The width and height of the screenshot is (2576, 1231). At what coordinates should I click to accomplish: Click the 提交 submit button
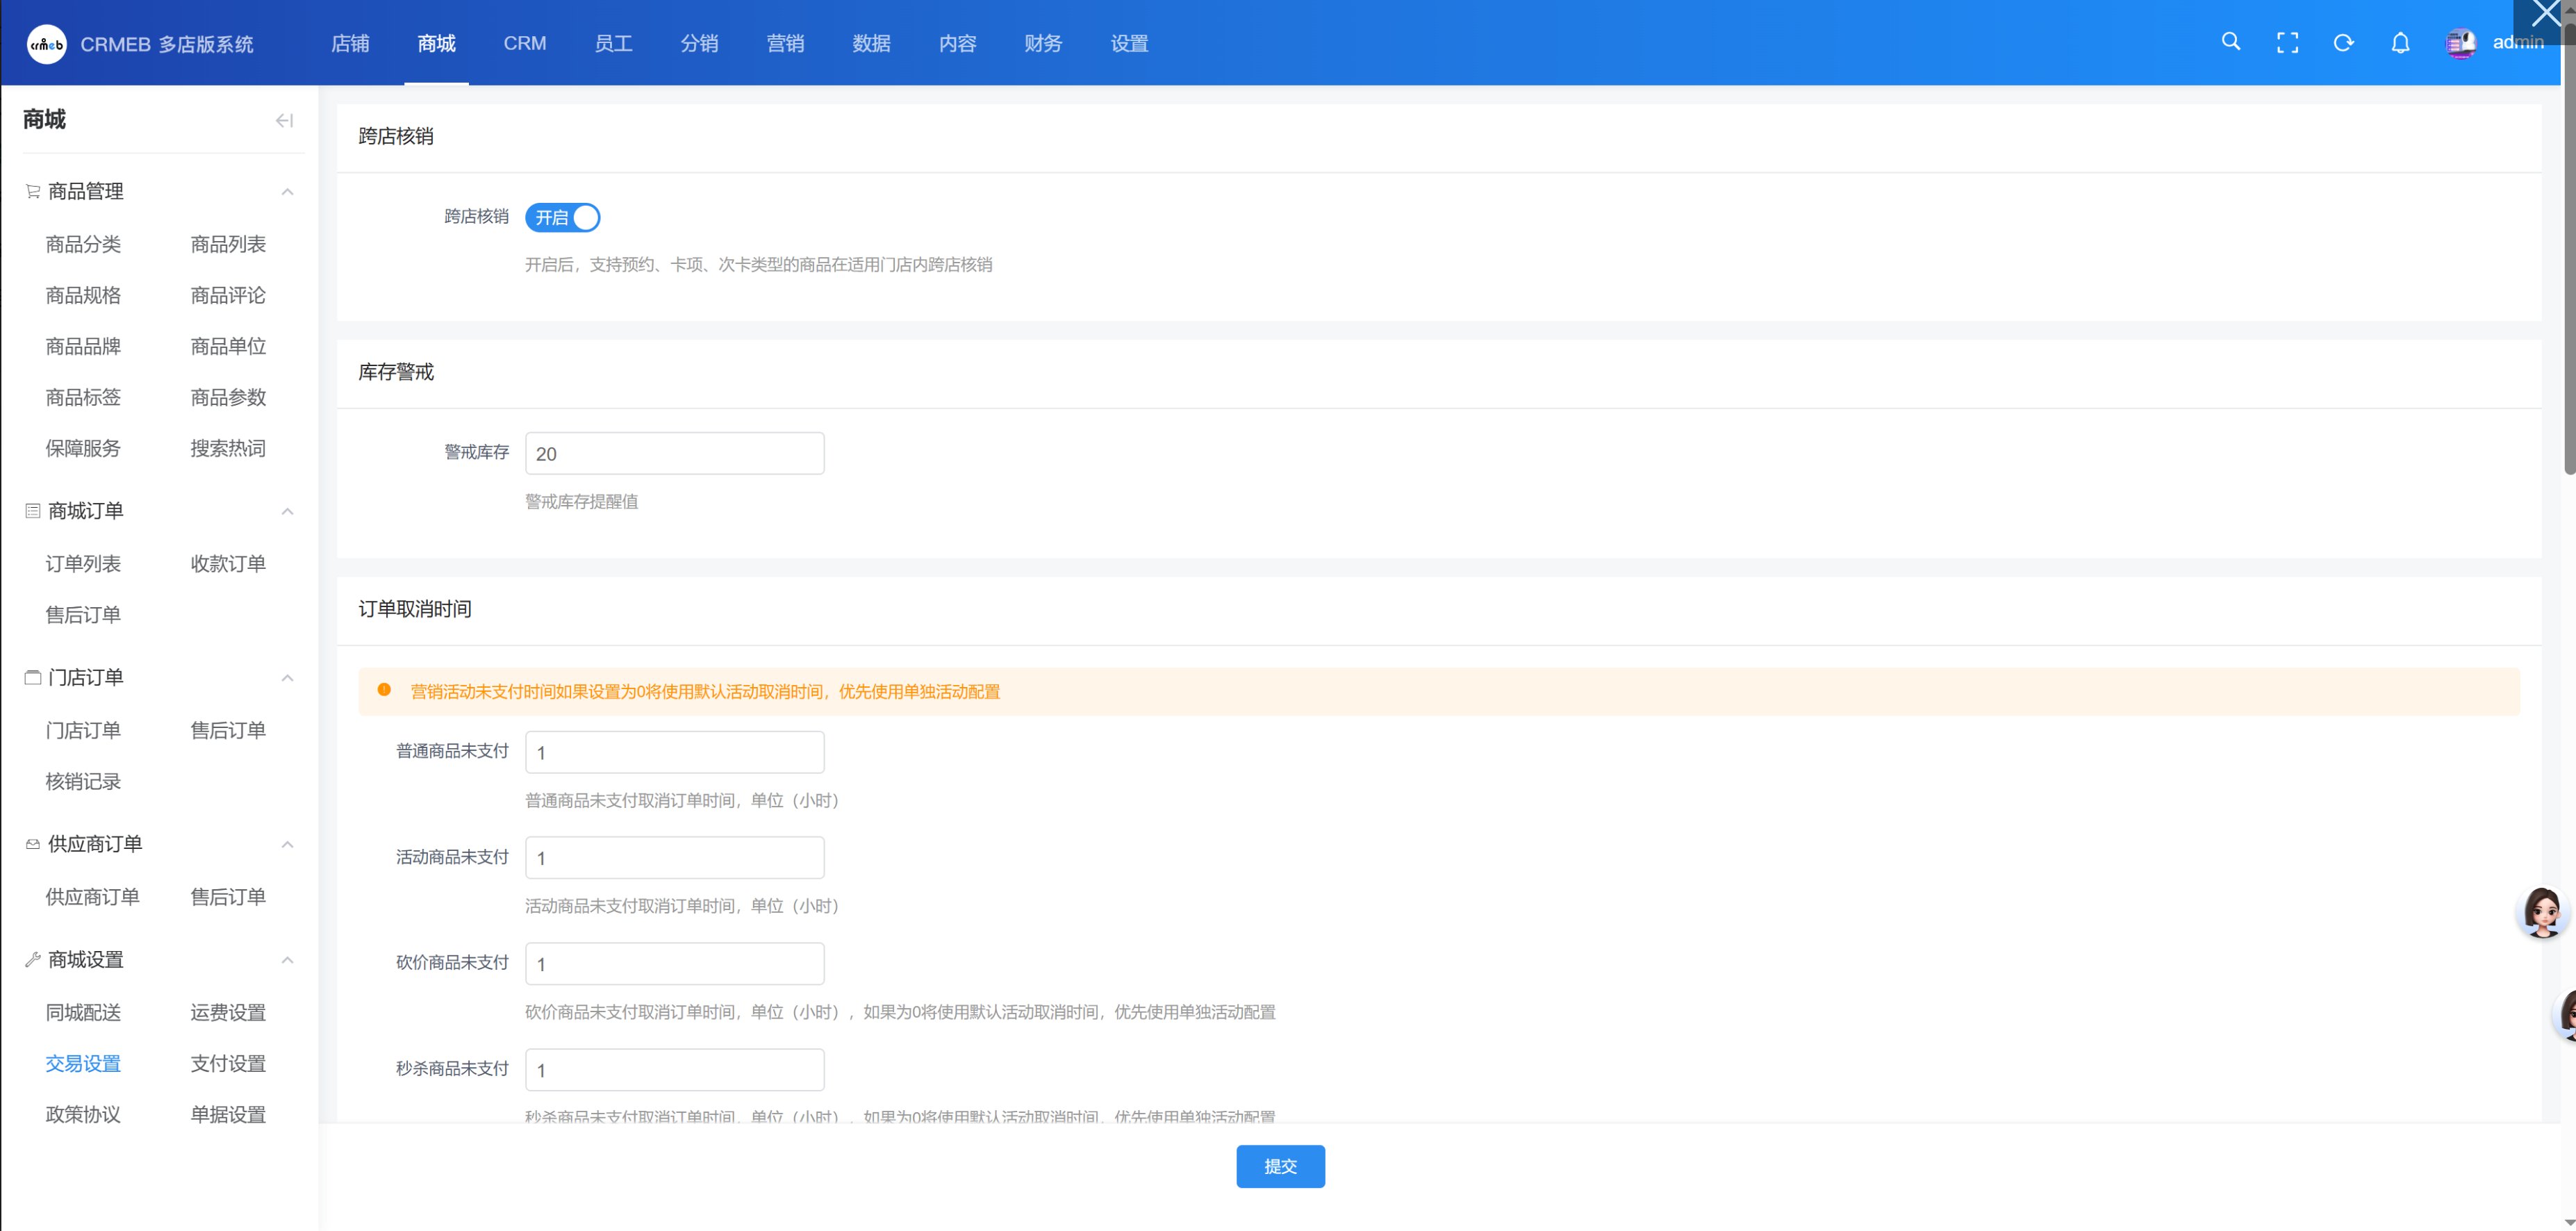coord(1280,1166)
